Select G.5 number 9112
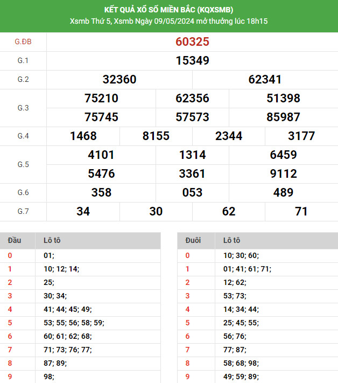The image size is (338, 383). pyautogui.click(x=283, y=173)
